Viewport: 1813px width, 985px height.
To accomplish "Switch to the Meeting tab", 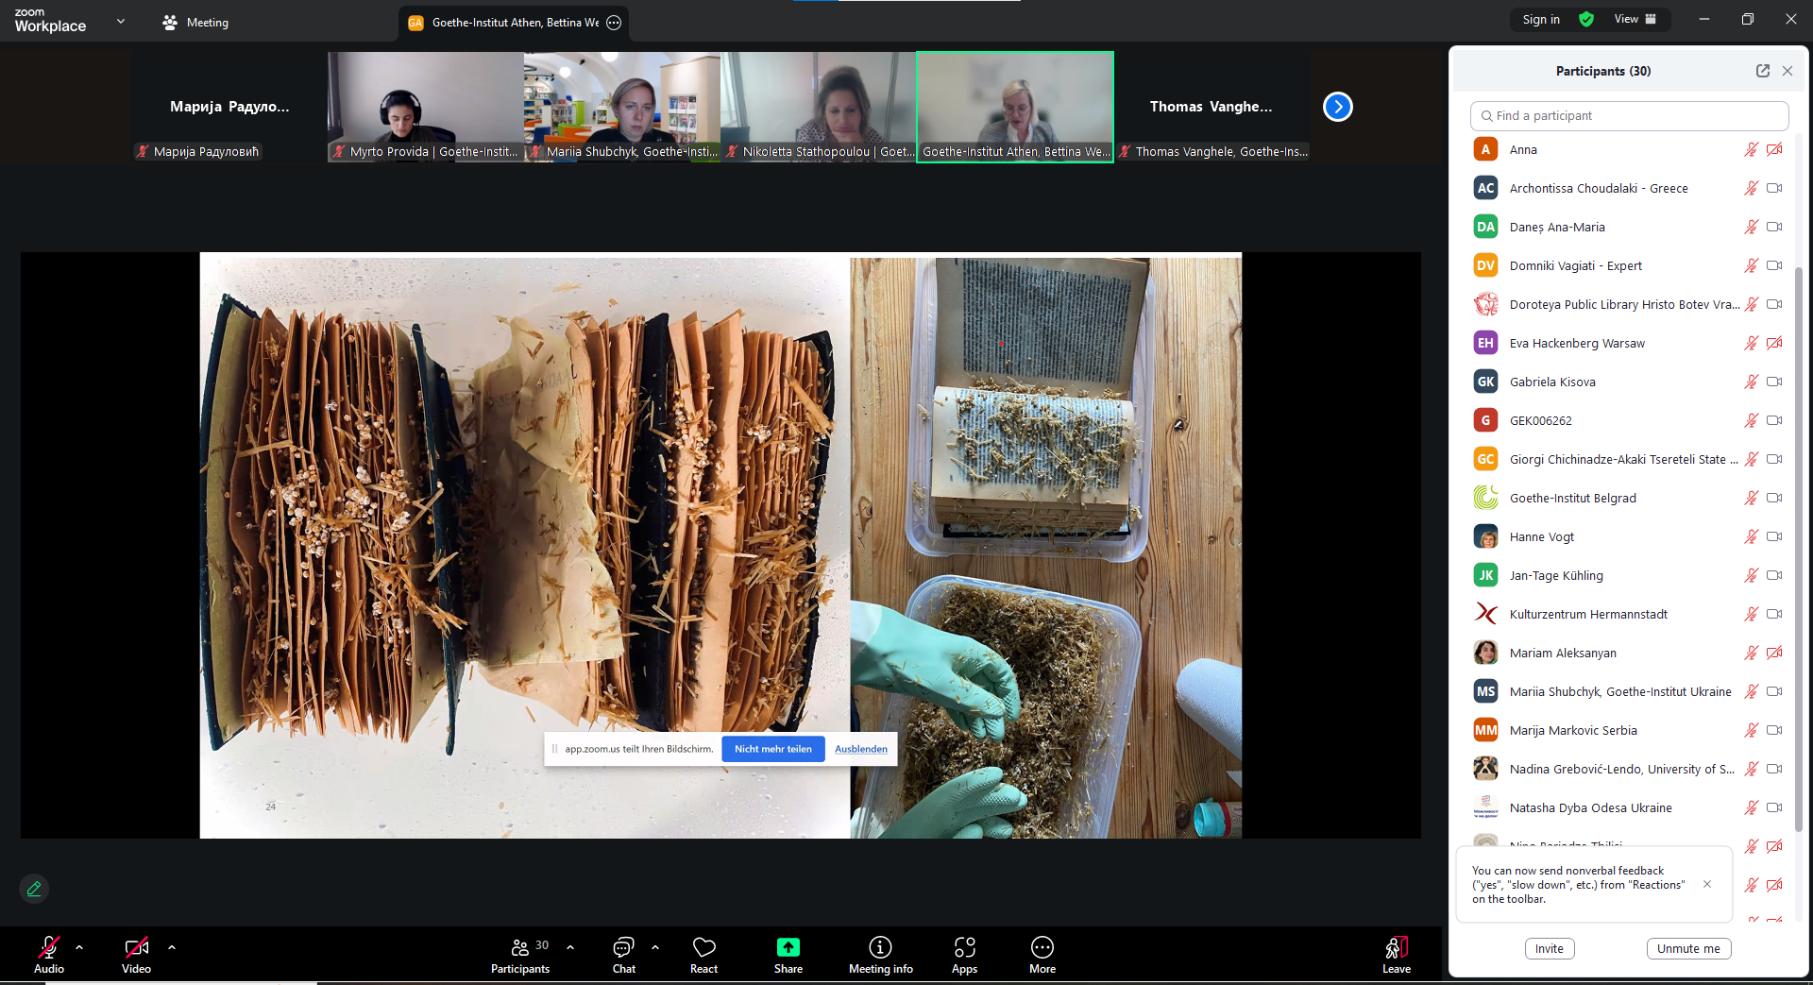I will 195,23.
